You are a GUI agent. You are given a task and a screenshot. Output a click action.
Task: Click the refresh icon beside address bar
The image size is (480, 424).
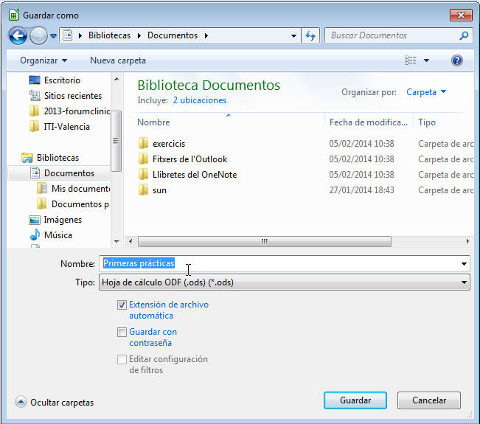310,36
